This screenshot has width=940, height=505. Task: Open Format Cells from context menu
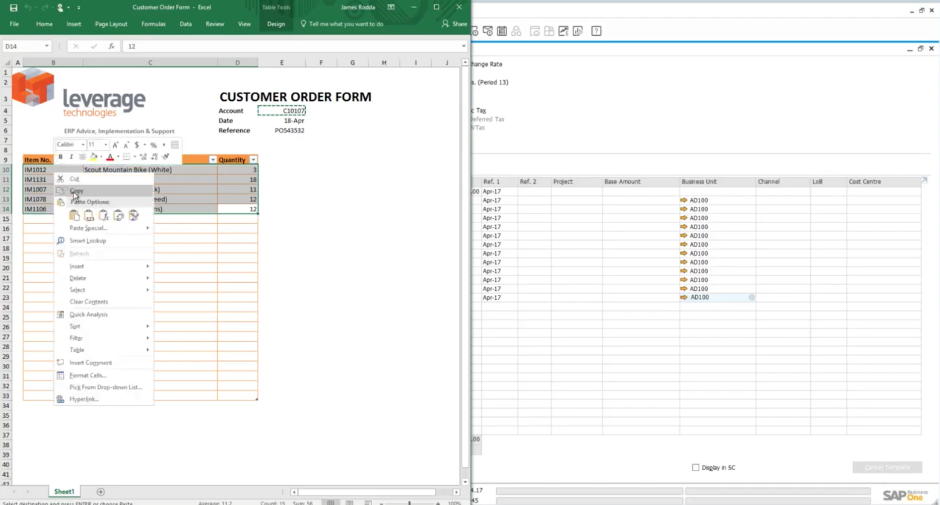pos(104,376)
